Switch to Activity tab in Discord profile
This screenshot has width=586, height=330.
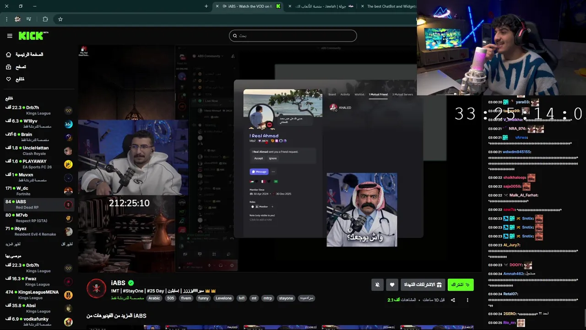click(345, 94)
